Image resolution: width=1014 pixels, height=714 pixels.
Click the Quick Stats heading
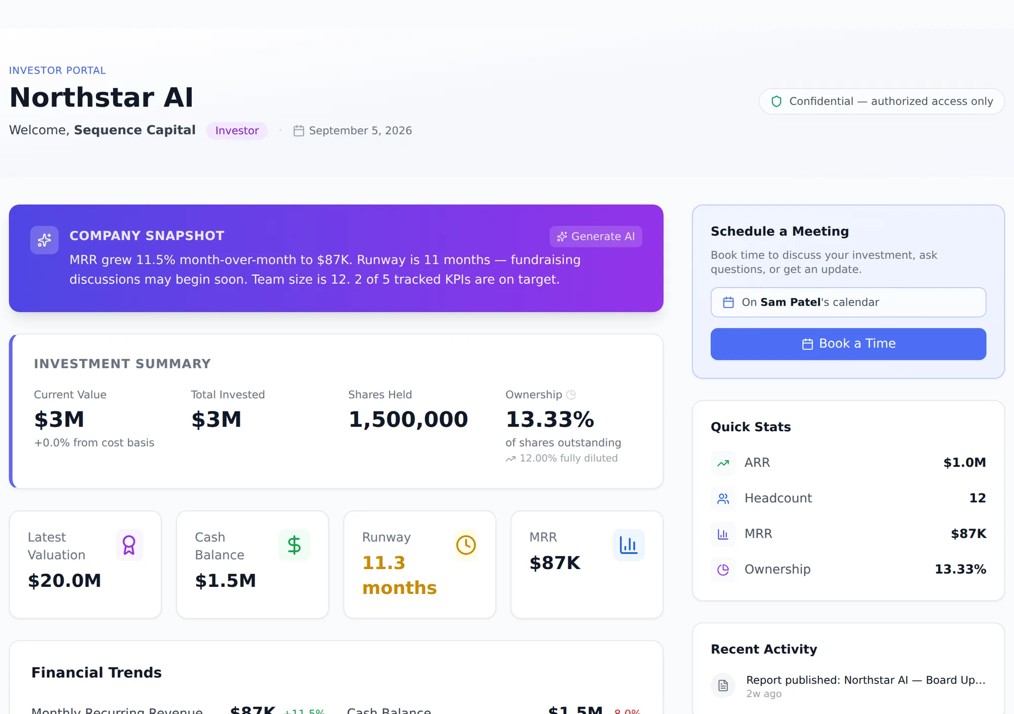click(750, 427)
